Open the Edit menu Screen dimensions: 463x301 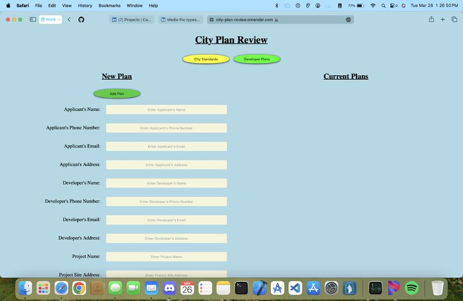coord(52,5)
